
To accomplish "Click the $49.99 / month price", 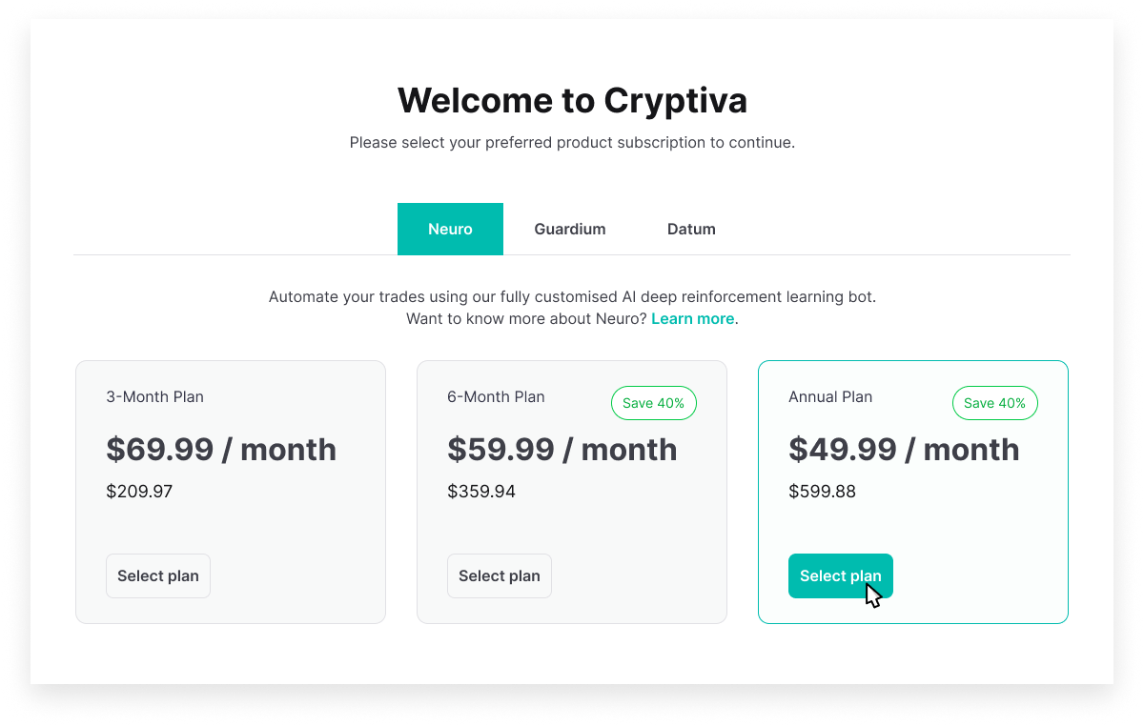I will click(x=904, y=450).
